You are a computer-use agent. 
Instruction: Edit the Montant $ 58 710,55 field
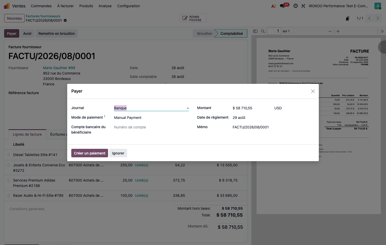pos(251,108)
